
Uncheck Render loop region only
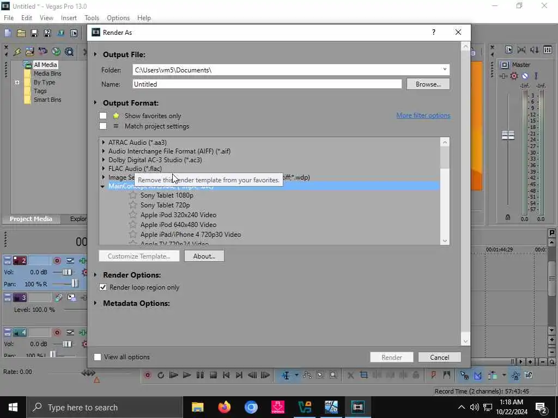(x=103, y=287)
